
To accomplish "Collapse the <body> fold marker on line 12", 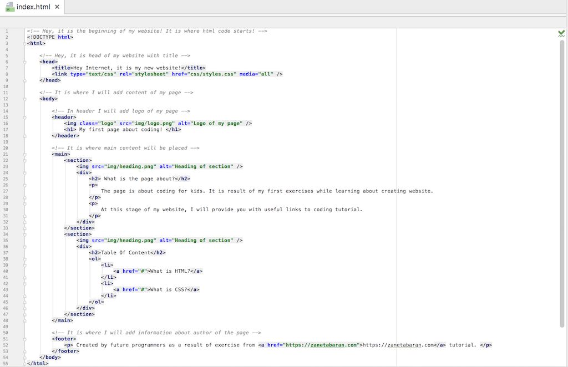I will coord(24,99).
